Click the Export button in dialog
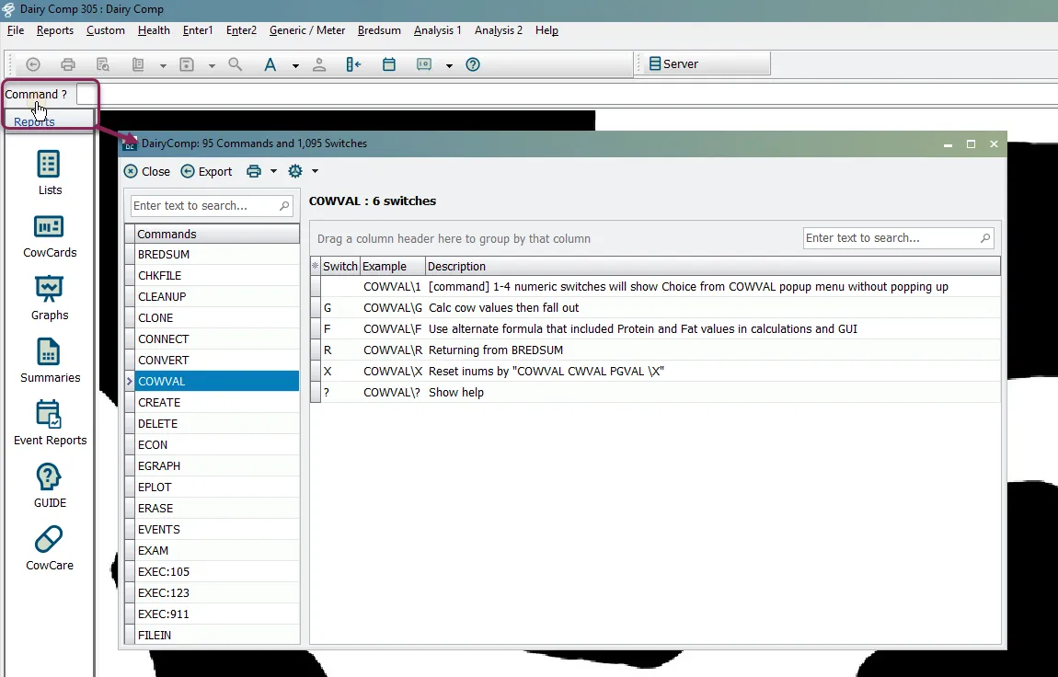The height and width of the screenshot is (677, 1058). [x=206, y=171]
